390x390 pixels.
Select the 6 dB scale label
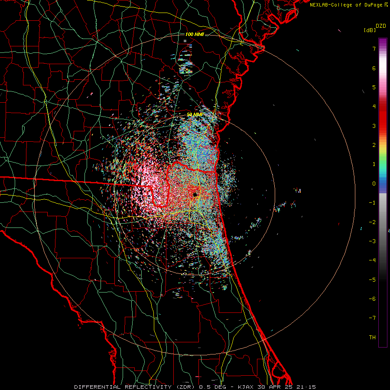coord(374,68)
